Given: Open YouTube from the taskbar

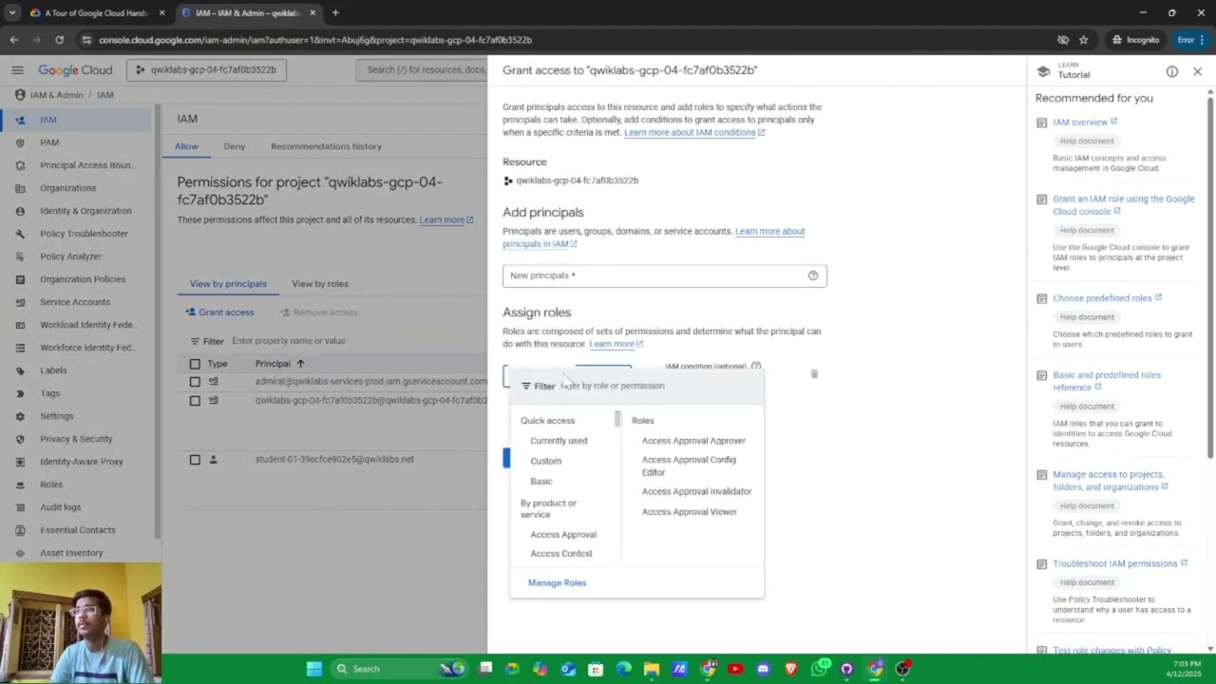Looking at the screenshot, I should 735,669.
